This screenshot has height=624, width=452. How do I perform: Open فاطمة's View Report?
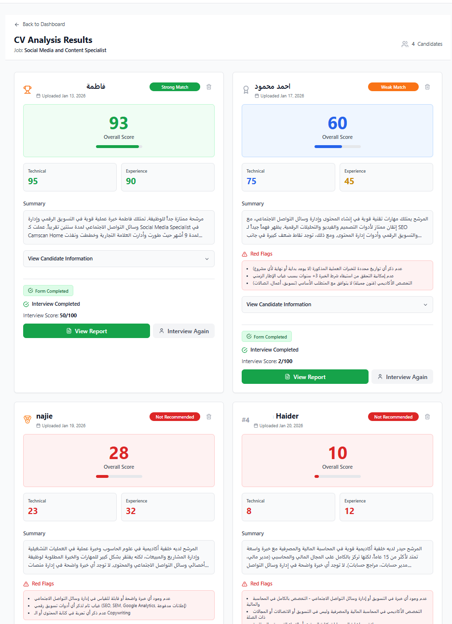(x=86, y=331)
